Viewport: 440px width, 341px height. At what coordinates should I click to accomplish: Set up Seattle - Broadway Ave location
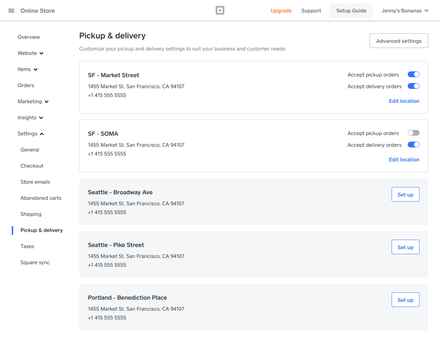406,195
